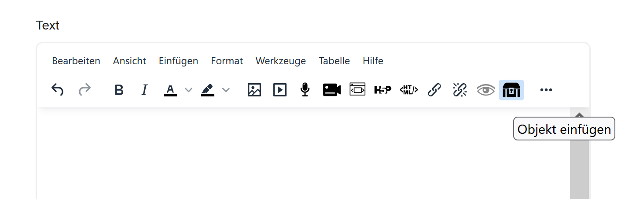
Task: Open the Tabelle menu
Action: click(x=335, y=61)
